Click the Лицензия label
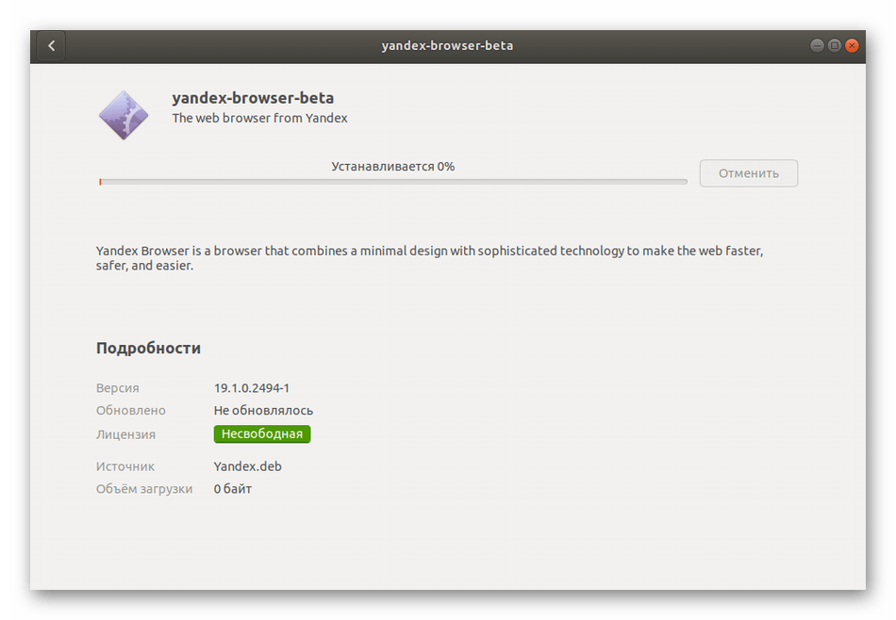896x620 pixels. 125,435
